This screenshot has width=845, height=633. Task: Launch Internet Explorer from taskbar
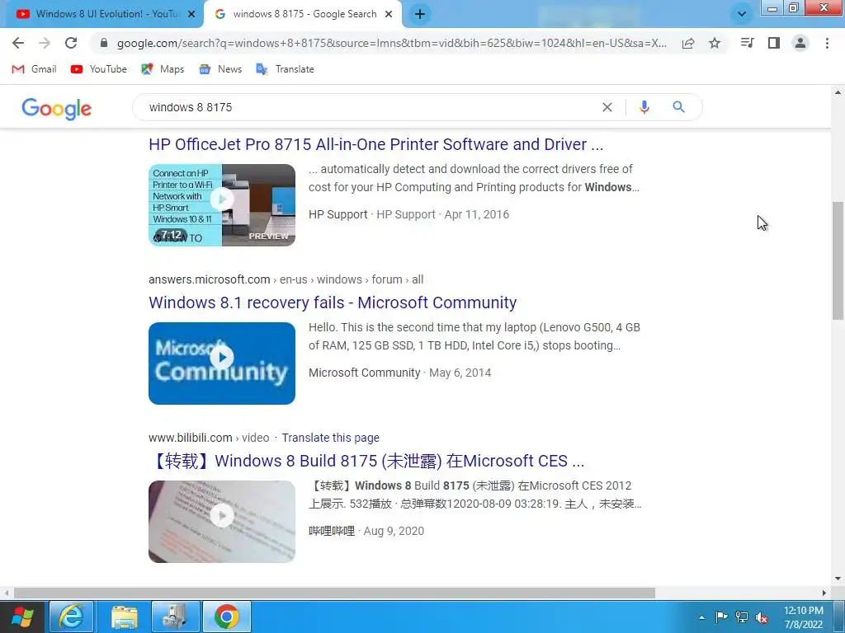(72, 617)
